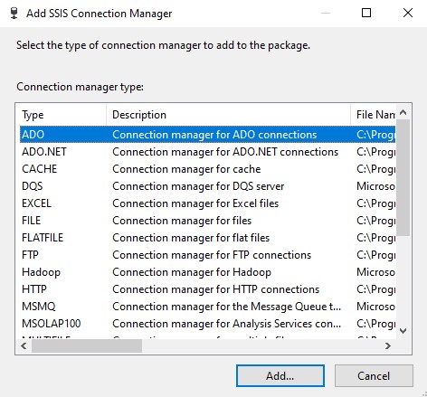Select the HTTP connection manager

pyautogui.click(x=207, y=289)
